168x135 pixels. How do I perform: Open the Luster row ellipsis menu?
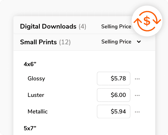tap(137, 95)
